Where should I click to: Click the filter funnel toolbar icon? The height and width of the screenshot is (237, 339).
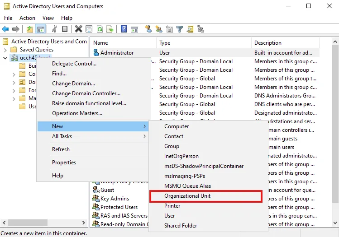180,29
